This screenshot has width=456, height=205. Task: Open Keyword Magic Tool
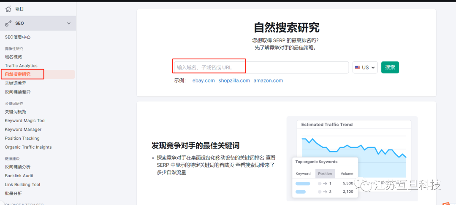click(x=25, y=121)
